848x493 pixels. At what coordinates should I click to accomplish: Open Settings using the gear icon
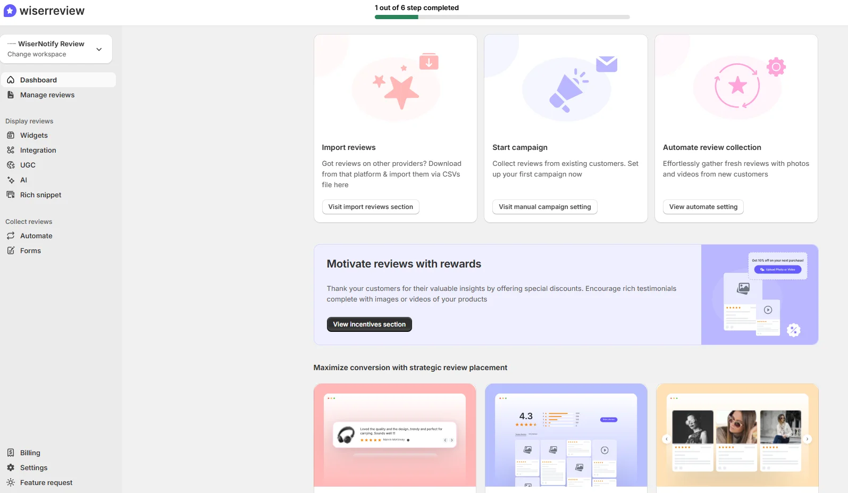point(11,467)
